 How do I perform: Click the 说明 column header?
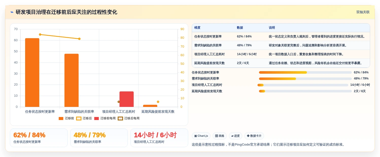(x=272, y=28)
